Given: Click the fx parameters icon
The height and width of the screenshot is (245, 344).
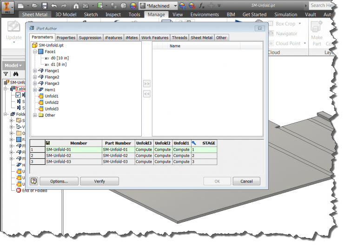Looking at the screenshot, I should 201,6.
